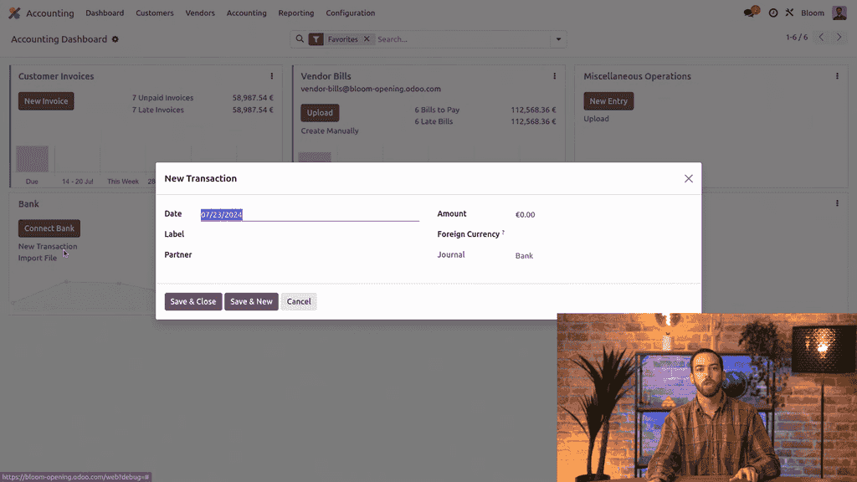Click the Accounting app logo icon
The width and height of the screenshot is (857, 482).
[14, 13]
